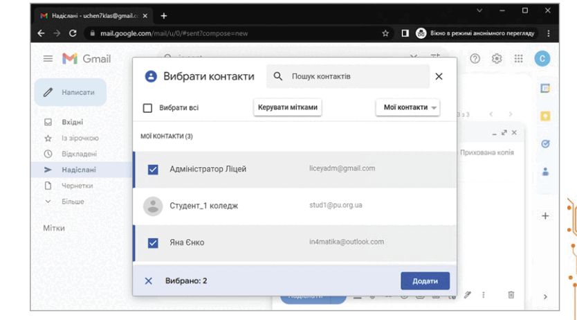Click the liceyadm@gmail.com email text
Image resolution: width=577 pixels, height=320 pixels.
pyautogui.click(x=342, y=168)
